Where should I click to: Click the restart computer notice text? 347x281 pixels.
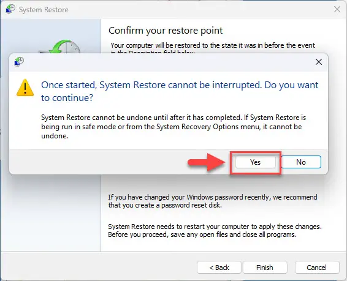[215, 230]
